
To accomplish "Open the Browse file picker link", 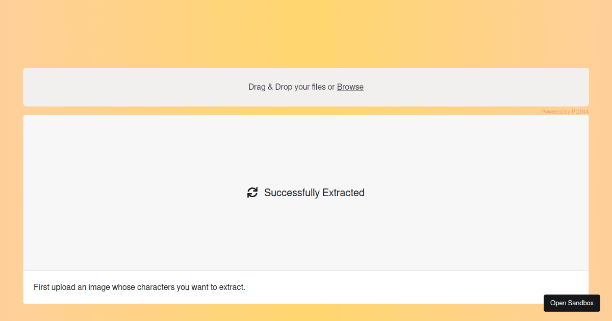I will pos(350,87).
